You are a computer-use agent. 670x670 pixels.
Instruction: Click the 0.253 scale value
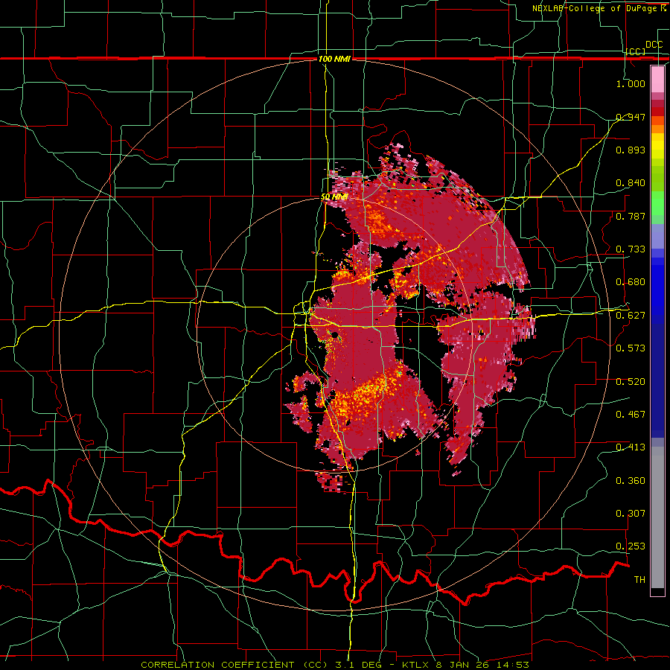coord(631,546)
